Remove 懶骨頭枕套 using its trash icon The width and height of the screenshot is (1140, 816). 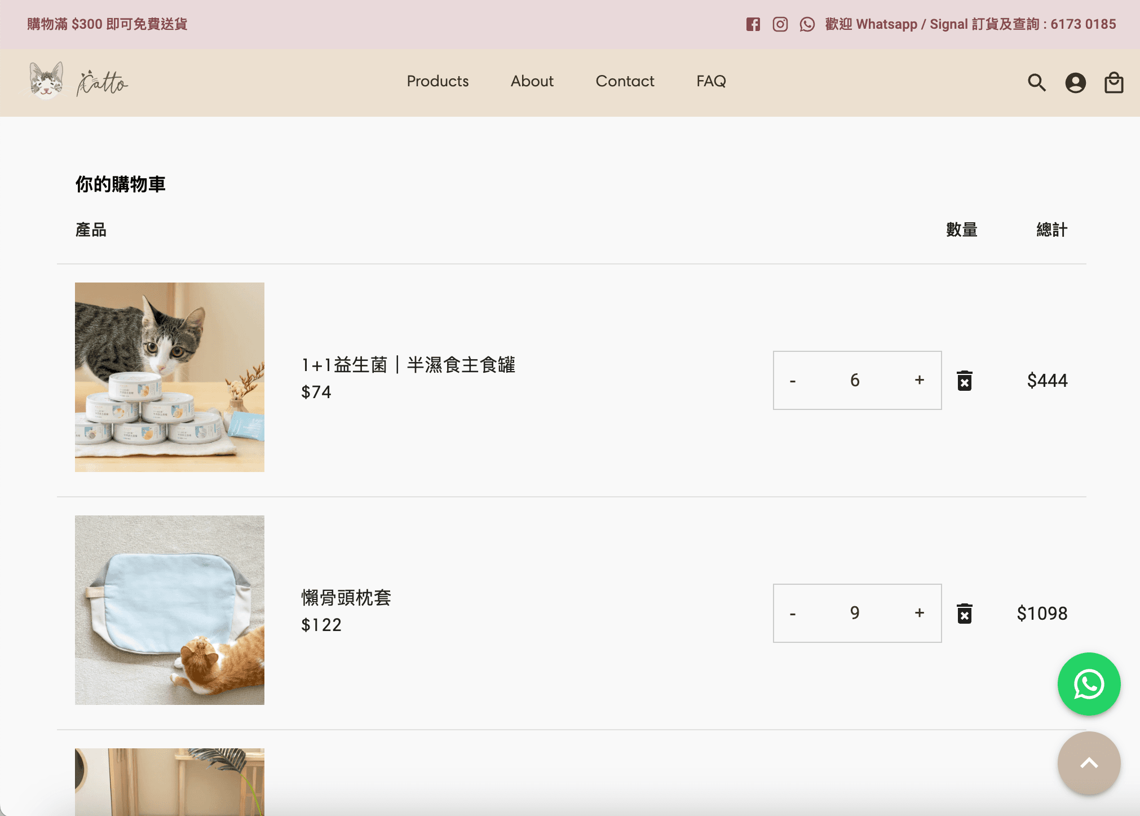[x=964, y=614]
